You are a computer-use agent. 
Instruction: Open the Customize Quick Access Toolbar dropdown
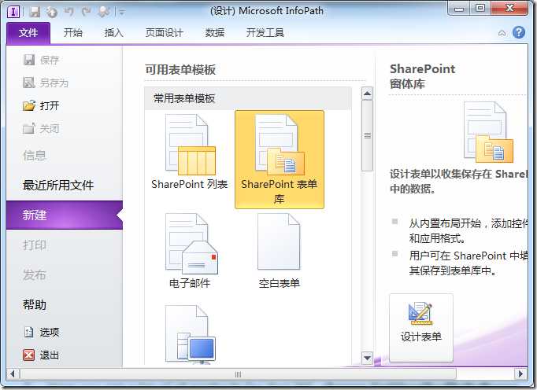click(x=121, y=13)
